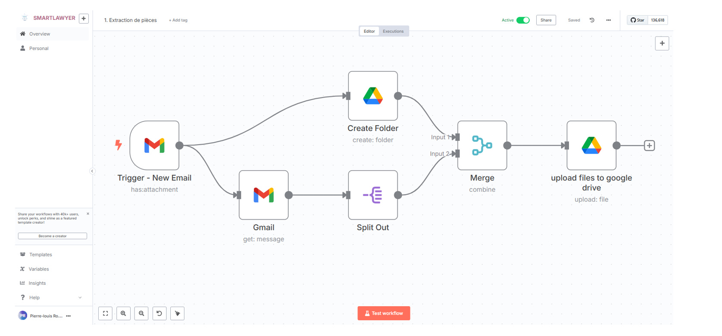Open Personal in the sidebar
722x336 pixels.
pyautogui.click(x=52, y=48)
